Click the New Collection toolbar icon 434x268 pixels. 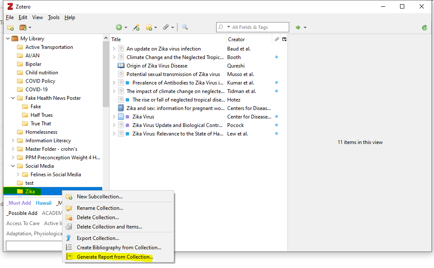coord(10,28)
